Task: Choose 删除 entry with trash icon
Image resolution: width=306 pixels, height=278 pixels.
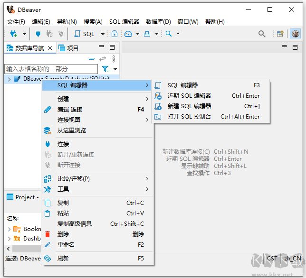Action: pos(96,234)
